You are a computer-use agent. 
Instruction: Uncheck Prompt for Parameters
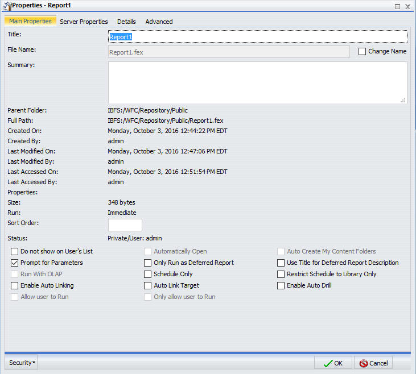coord(15,263)
